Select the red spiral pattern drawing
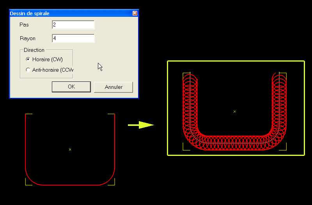 235,143
